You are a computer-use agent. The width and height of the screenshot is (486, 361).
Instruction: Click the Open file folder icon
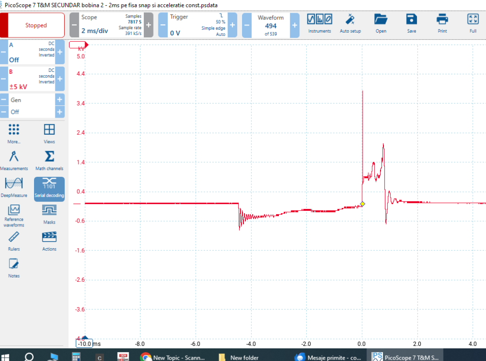[x=381, y=23]
